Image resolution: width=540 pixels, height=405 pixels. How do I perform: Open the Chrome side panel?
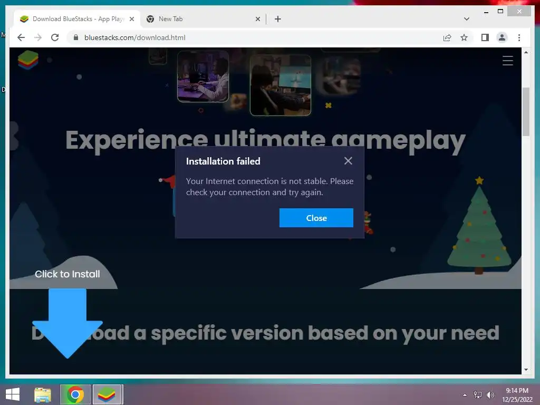point(485,37)
